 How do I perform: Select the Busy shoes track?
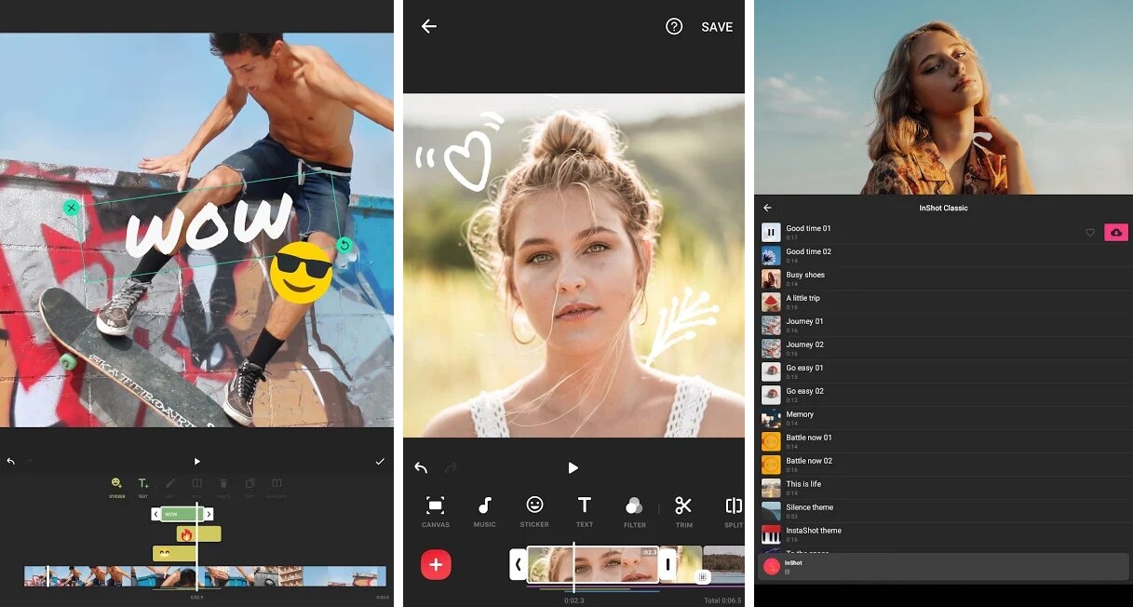coord(945,279)
